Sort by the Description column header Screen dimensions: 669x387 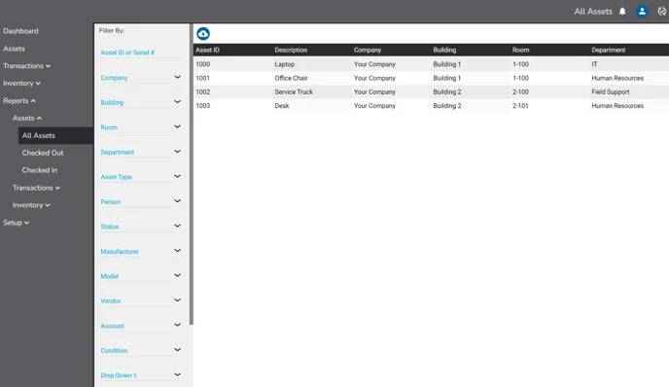coord(291,50)
